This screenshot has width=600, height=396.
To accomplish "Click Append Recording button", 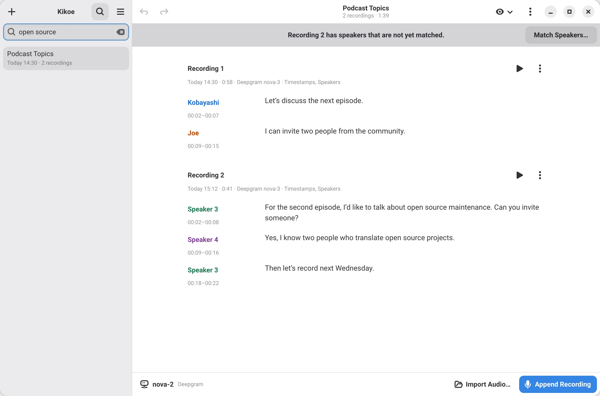I will (558, 384).
